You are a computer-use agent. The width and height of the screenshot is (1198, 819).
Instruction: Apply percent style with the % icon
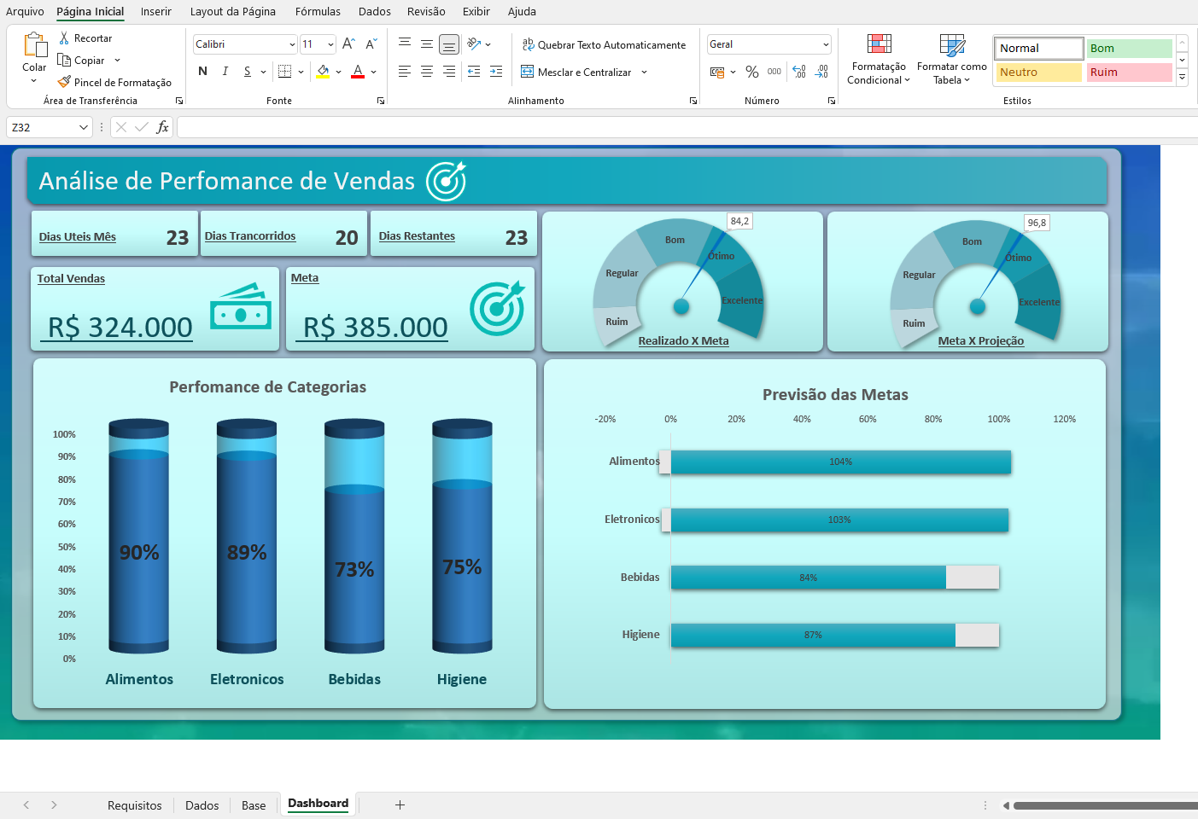(x=751, y=73)
